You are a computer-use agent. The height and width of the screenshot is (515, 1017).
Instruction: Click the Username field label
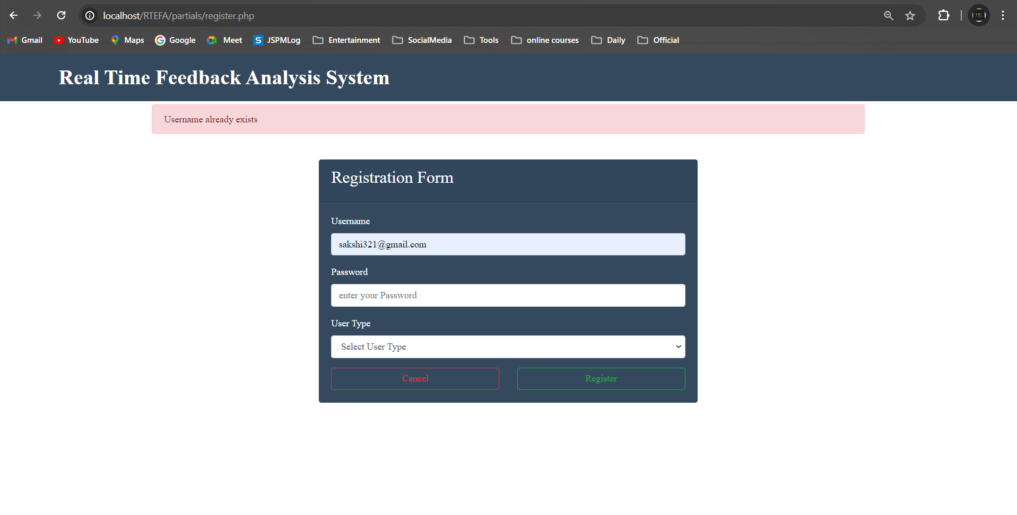coord(350,221)
